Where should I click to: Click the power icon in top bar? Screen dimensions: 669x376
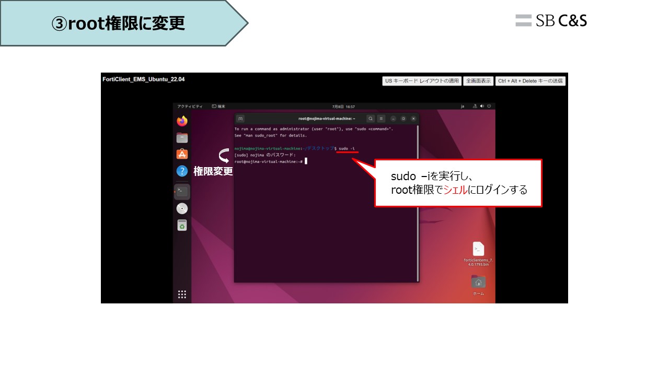point(489,106)
